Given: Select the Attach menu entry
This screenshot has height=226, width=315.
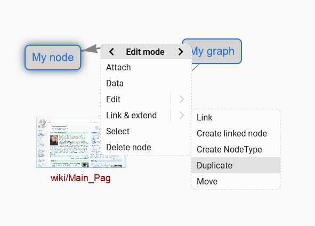Looking at the screenshot, I should [146, 67].
